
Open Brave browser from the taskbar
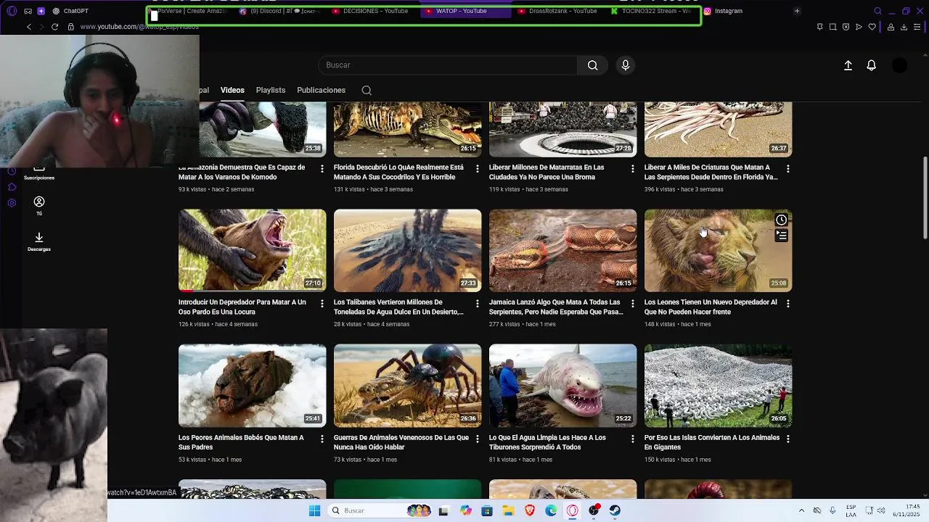tap(530, 510)
